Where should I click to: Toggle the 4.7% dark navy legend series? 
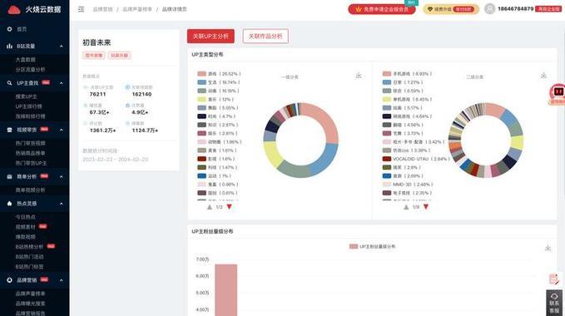[216, 116]
